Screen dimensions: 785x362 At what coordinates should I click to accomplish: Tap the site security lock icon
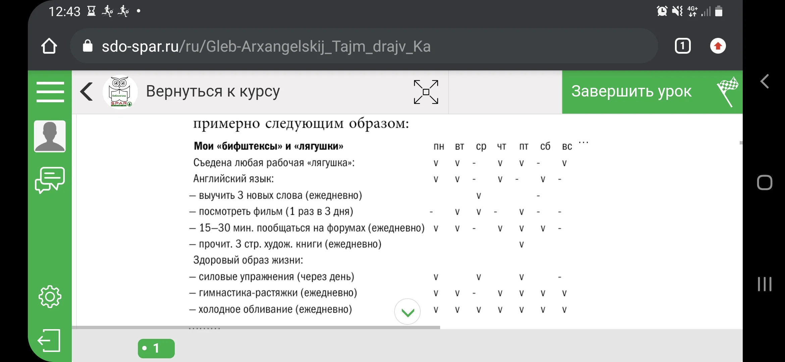[x=88, y=46]
